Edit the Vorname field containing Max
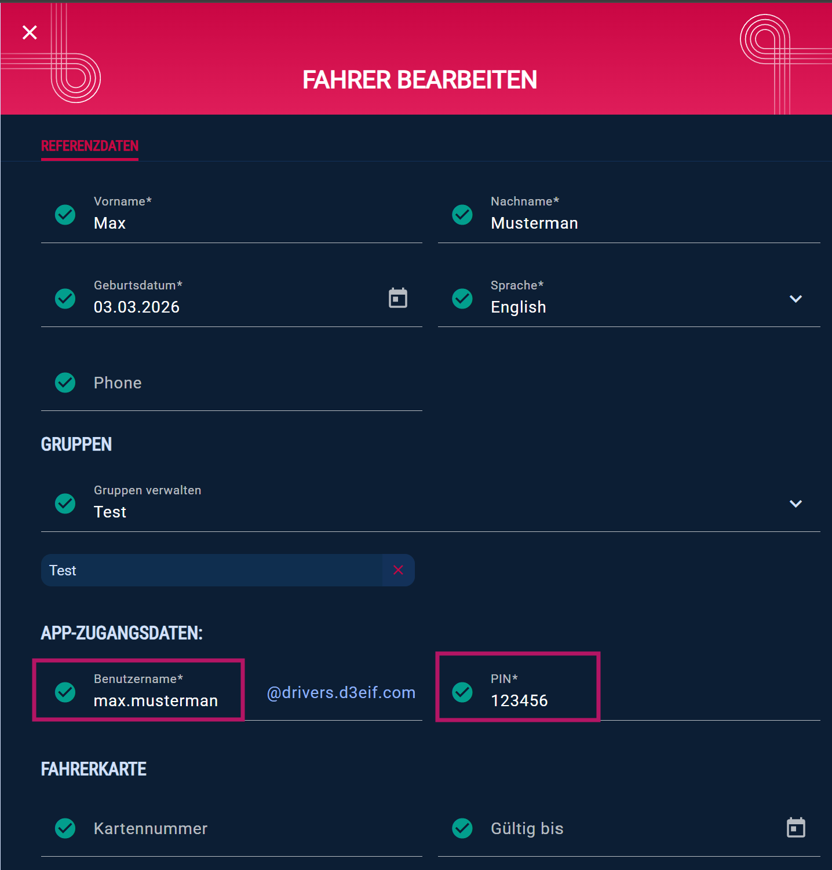This screenshot has width=832, height=870. click(232, 215)
